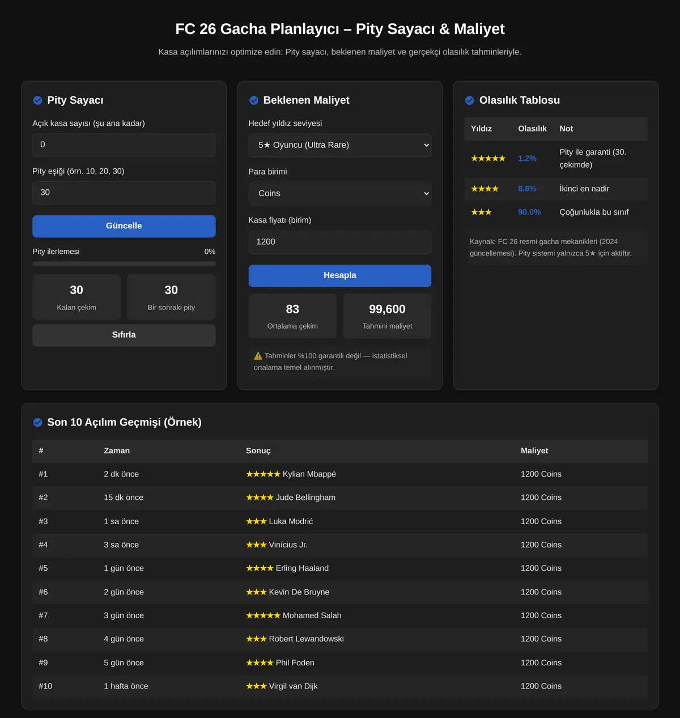The width and height of the screenshot is (680, 718).
Task: Click the Ortalama çekim result card
Action: 292,316
